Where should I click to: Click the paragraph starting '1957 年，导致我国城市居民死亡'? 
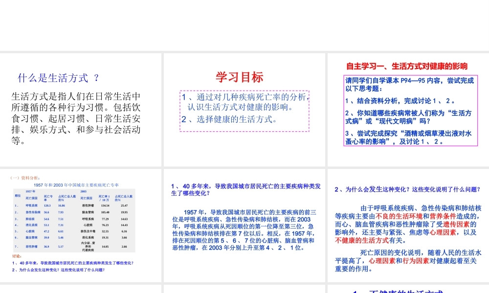[244, 230]
